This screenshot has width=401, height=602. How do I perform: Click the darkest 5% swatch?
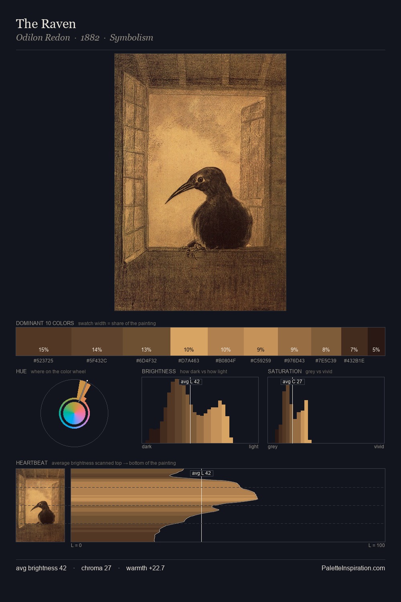(376, 342)
